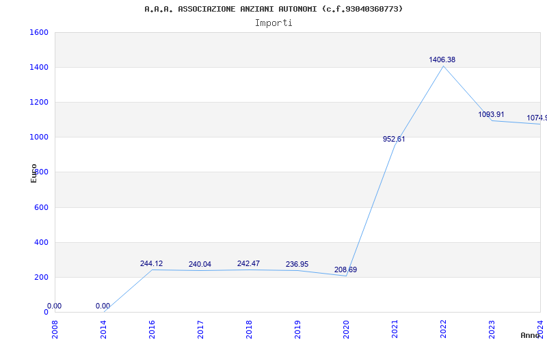Click the Anno x-axis title
Screen dimensions: 547x342
(x=530, y=335)
